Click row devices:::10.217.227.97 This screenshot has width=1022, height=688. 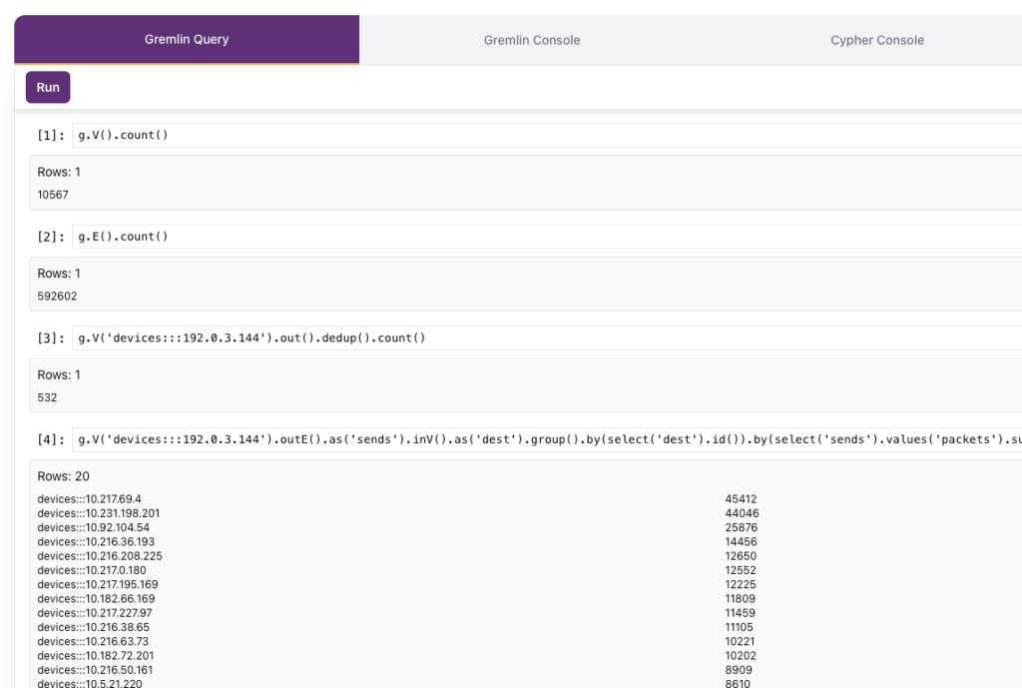(95, 613)
